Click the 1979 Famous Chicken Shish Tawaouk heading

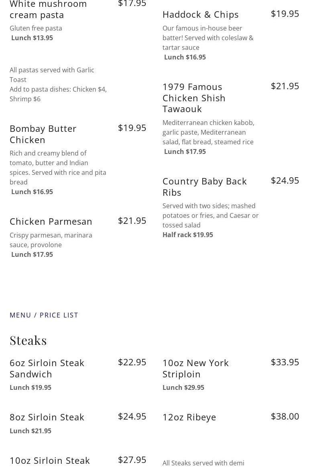tap(194, 98)
